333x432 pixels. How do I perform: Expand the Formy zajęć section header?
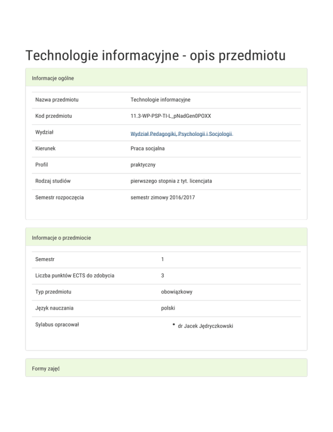point(166,368)
